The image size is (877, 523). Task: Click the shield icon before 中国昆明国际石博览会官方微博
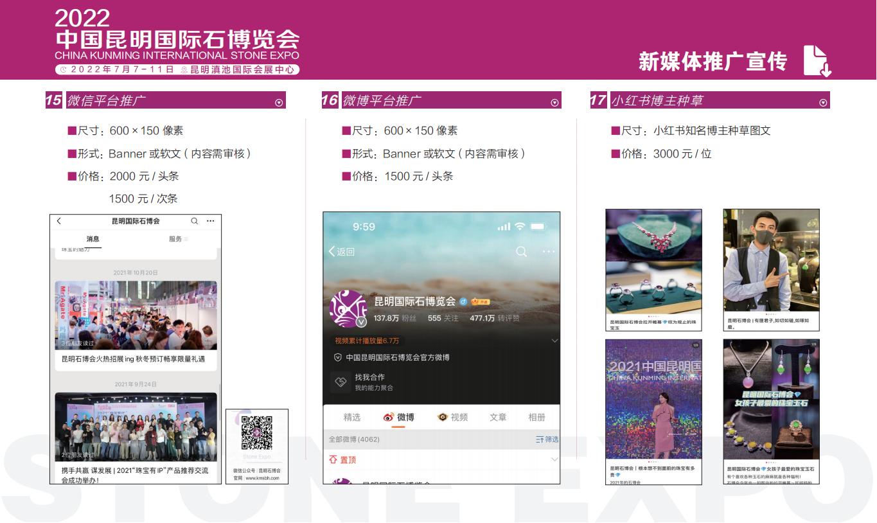pyautogui.click(x=337, y=357)
